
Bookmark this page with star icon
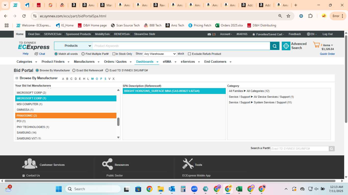pos(288,16)
